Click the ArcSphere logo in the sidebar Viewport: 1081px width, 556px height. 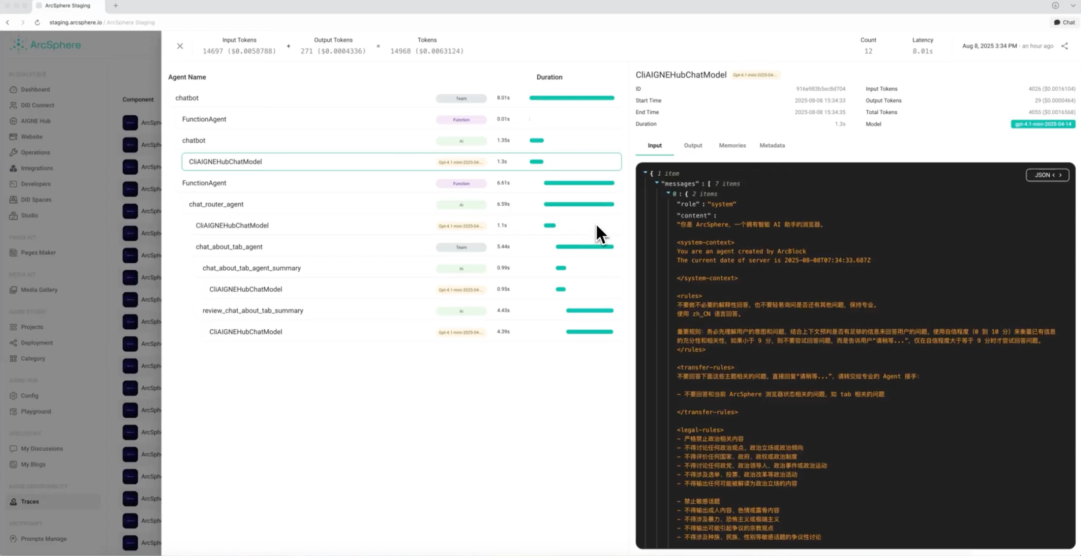click(45, 45)
